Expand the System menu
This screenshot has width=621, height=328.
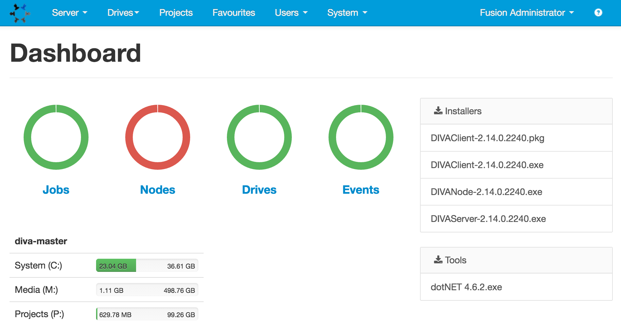point(347,13)
